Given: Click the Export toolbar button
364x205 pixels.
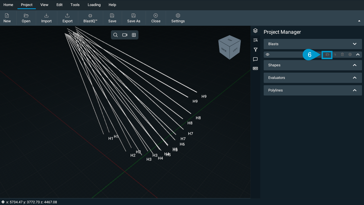Looking at the screenshot, I should [68, 18].
